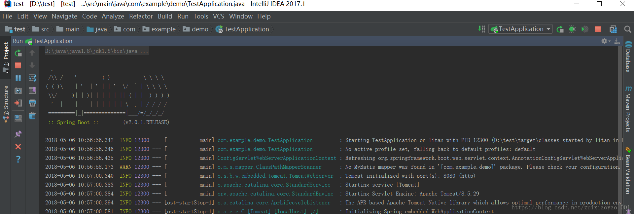Debug TestApplication with the bug icon

[x=572, y=29]
